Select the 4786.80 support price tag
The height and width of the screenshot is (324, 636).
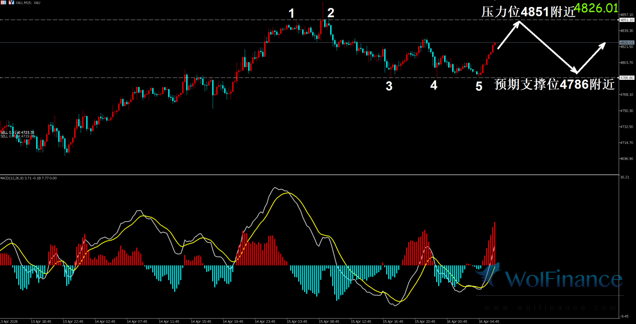tap(627, 78)
